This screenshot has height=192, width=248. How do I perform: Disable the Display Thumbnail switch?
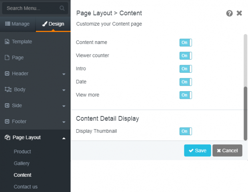pos(186,131)
